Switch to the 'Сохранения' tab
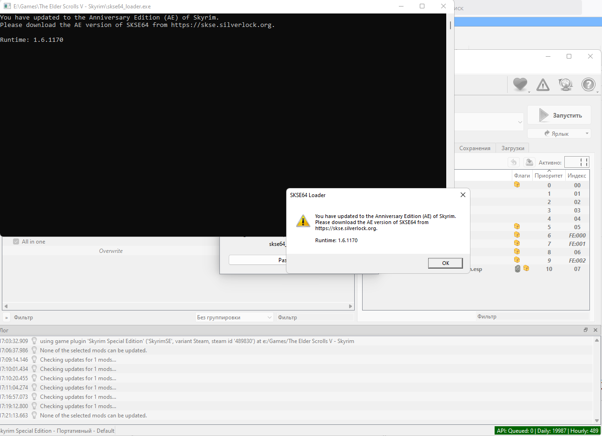Image resolution: width=602 pixels, height=436 pixels. 475,148
